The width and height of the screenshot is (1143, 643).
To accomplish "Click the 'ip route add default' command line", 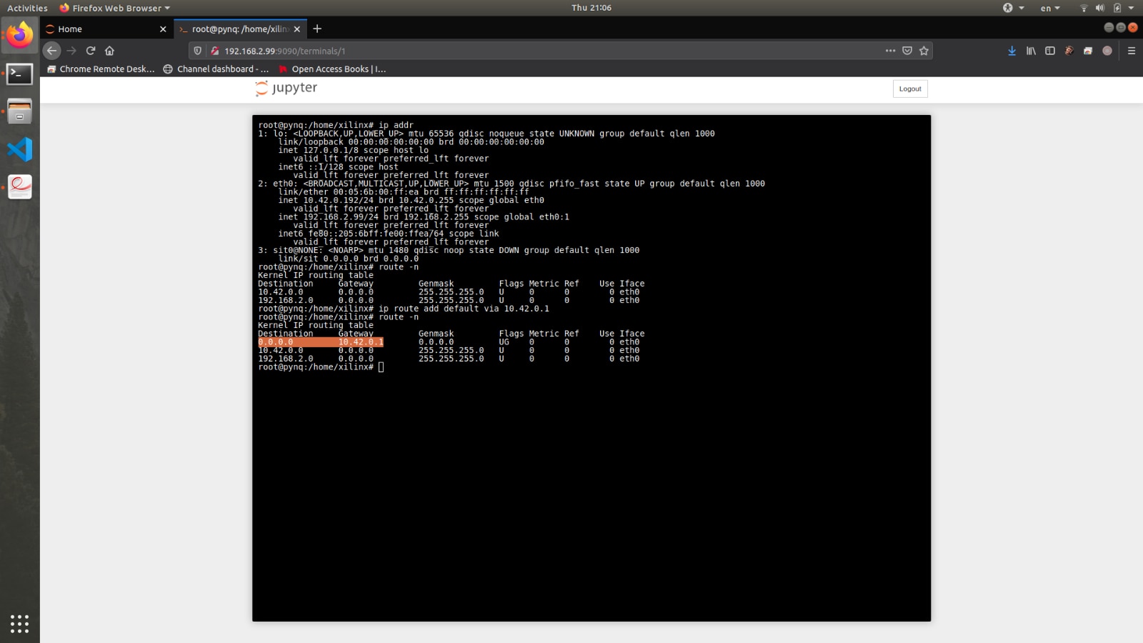I will (x=404, y=309).
